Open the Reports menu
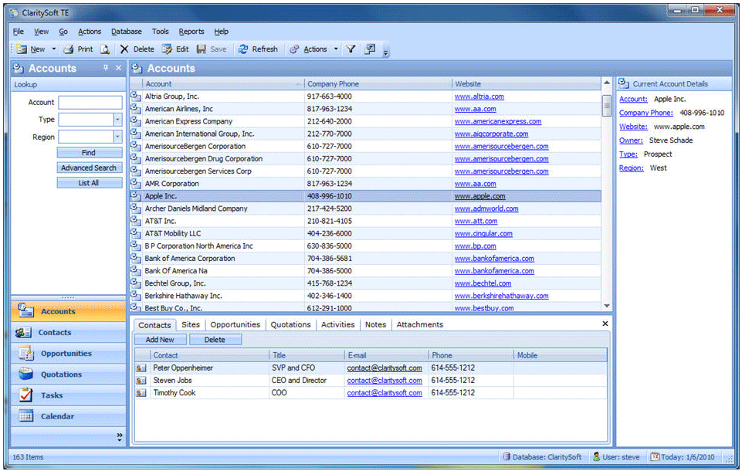Viewport: 742px width, 471px height. click(191, 32)
